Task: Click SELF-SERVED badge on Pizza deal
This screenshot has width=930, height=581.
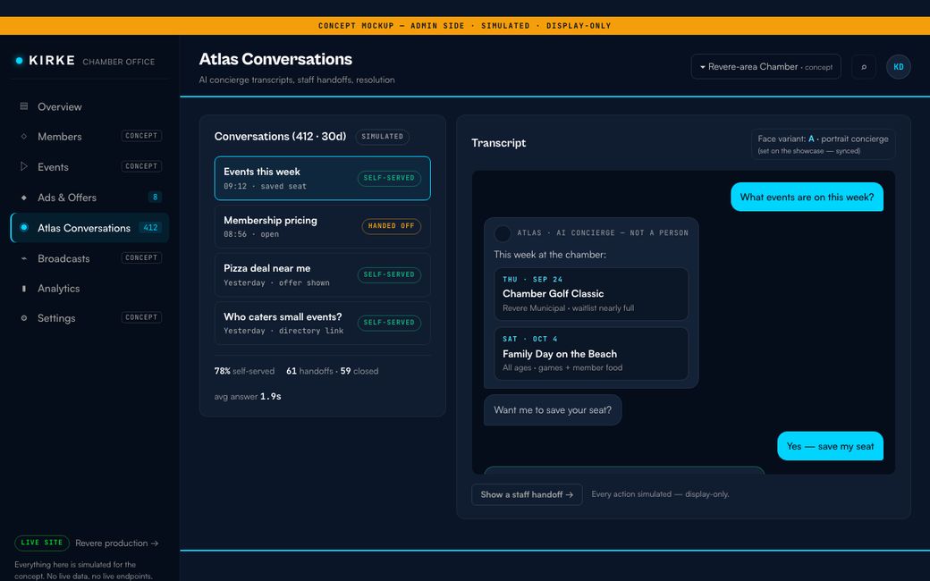Action: [389, 274]
